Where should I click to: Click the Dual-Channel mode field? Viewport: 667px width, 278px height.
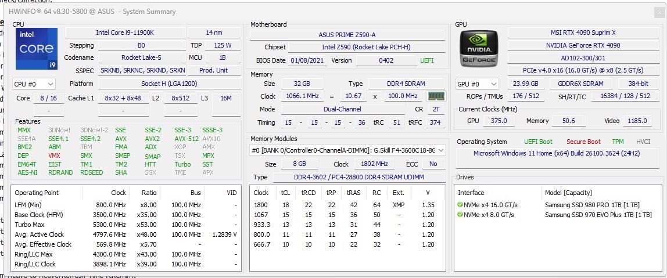(x=342, y=109)
